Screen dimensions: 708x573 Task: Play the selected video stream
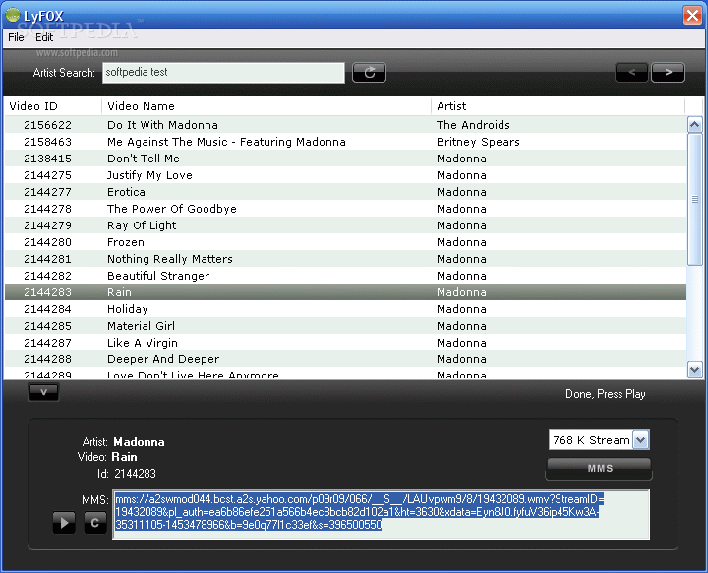64,523
